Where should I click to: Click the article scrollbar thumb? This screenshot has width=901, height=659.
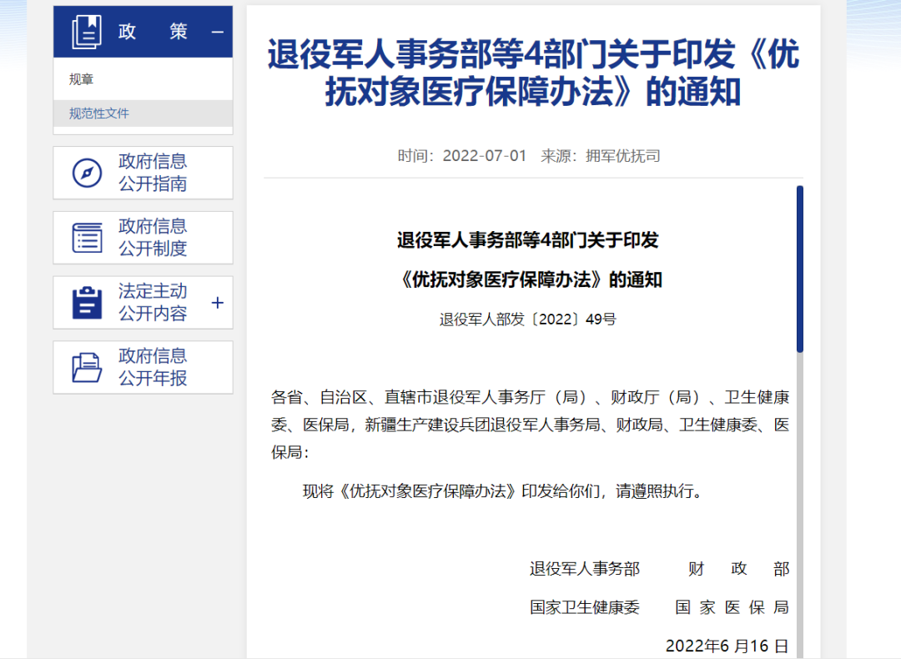tap(799, 269)
